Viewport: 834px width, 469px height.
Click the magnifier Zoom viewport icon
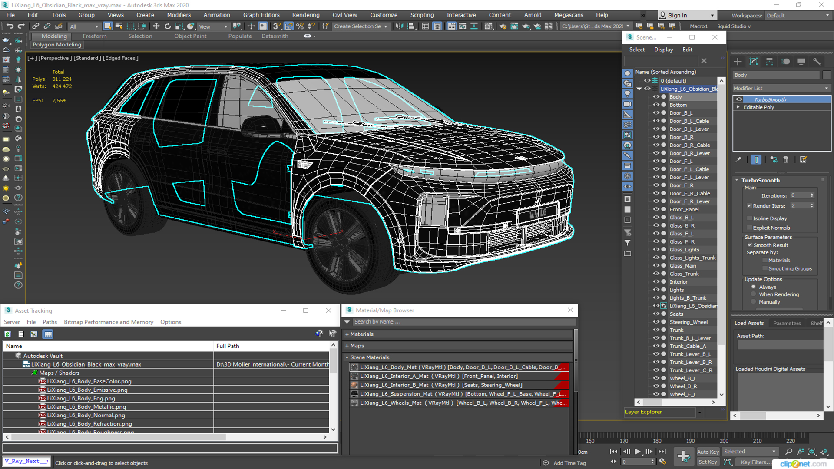pos(789,452)
